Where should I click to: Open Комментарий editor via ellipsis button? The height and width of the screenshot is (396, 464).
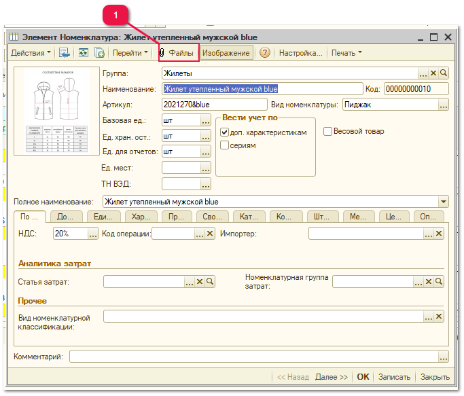click(444, 357)
